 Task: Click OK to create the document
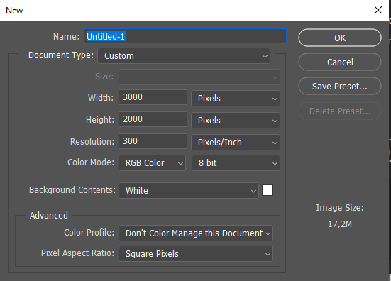pyautogui.click(x=340, y=38)
